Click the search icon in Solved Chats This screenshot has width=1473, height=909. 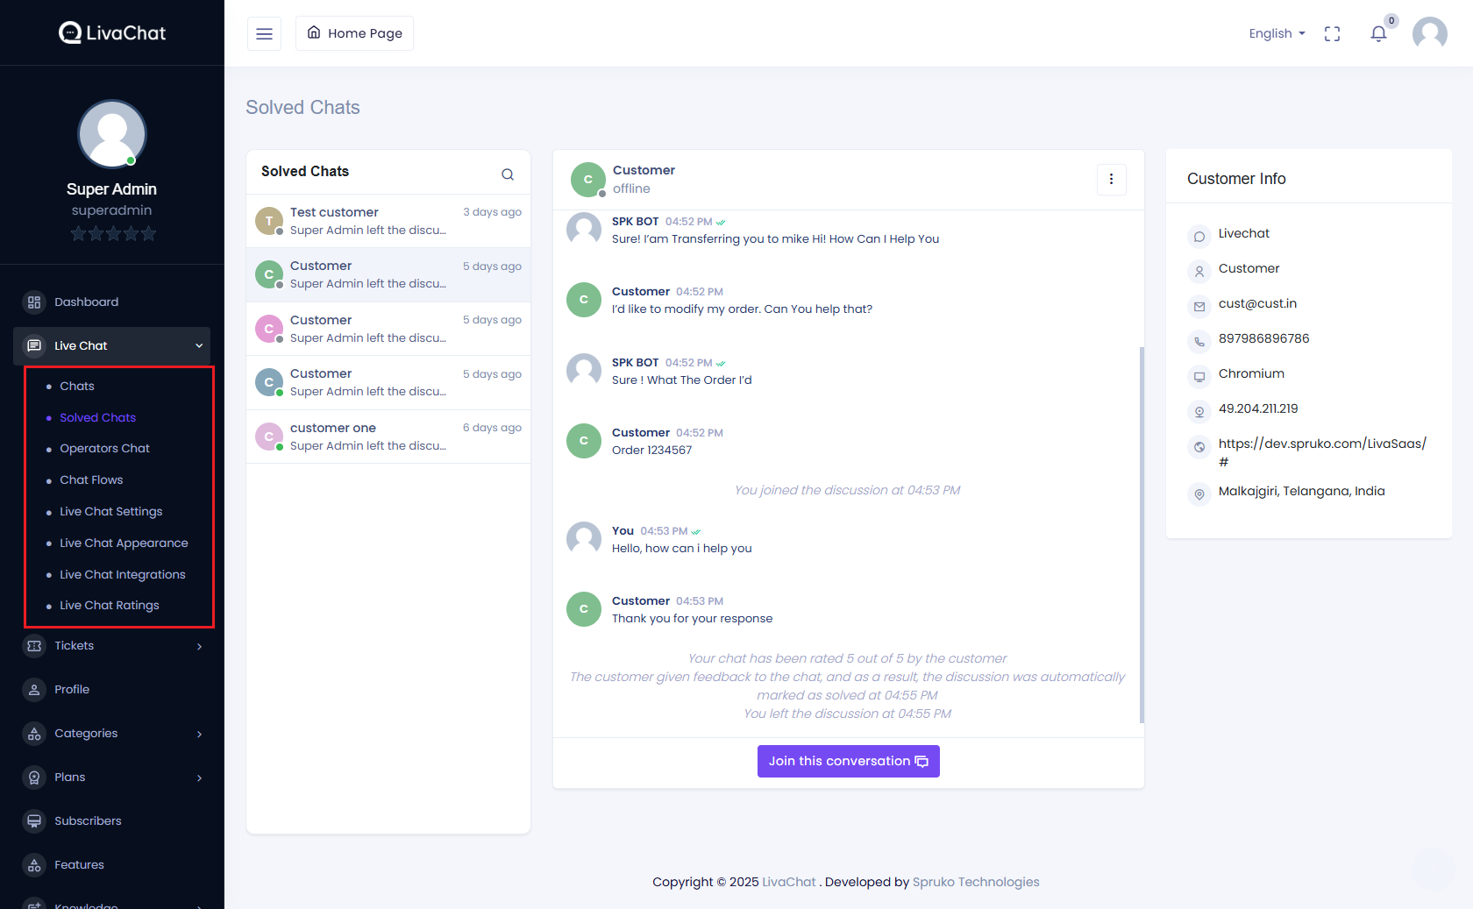[508, 174]
